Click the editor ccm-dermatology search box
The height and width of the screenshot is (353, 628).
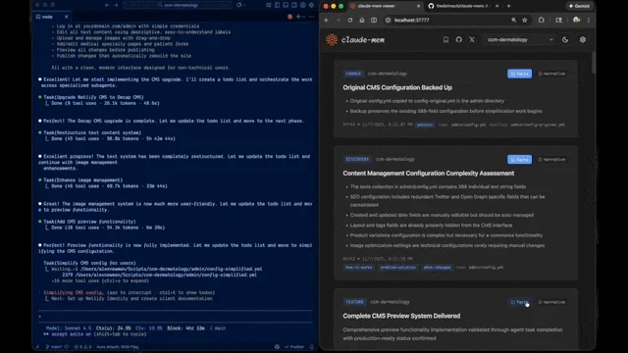(x=178, y=5)
